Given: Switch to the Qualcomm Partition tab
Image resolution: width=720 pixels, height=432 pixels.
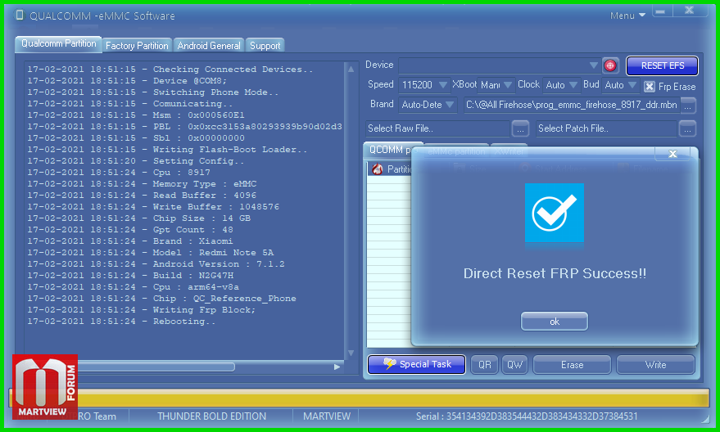Looking at the screenshot, I should pyautogui.click(x=58, y=43).
